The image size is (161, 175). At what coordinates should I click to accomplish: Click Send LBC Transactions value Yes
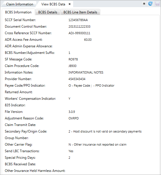(x=71, y=151)
